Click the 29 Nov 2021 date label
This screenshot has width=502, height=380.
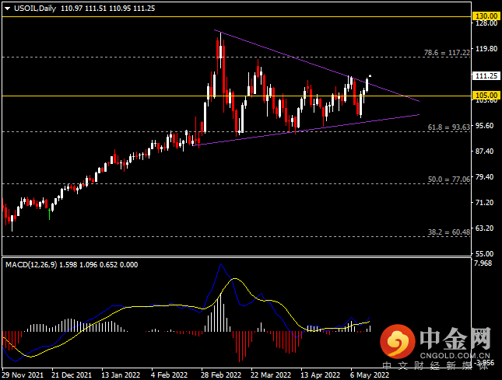[x=22, y=372]
